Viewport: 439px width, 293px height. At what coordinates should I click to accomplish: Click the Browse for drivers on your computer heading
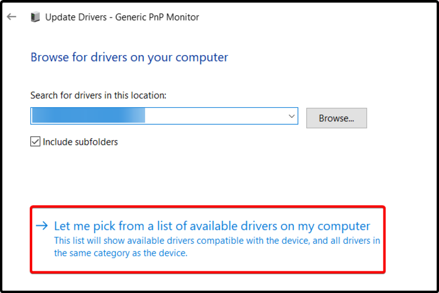(129, 57)
